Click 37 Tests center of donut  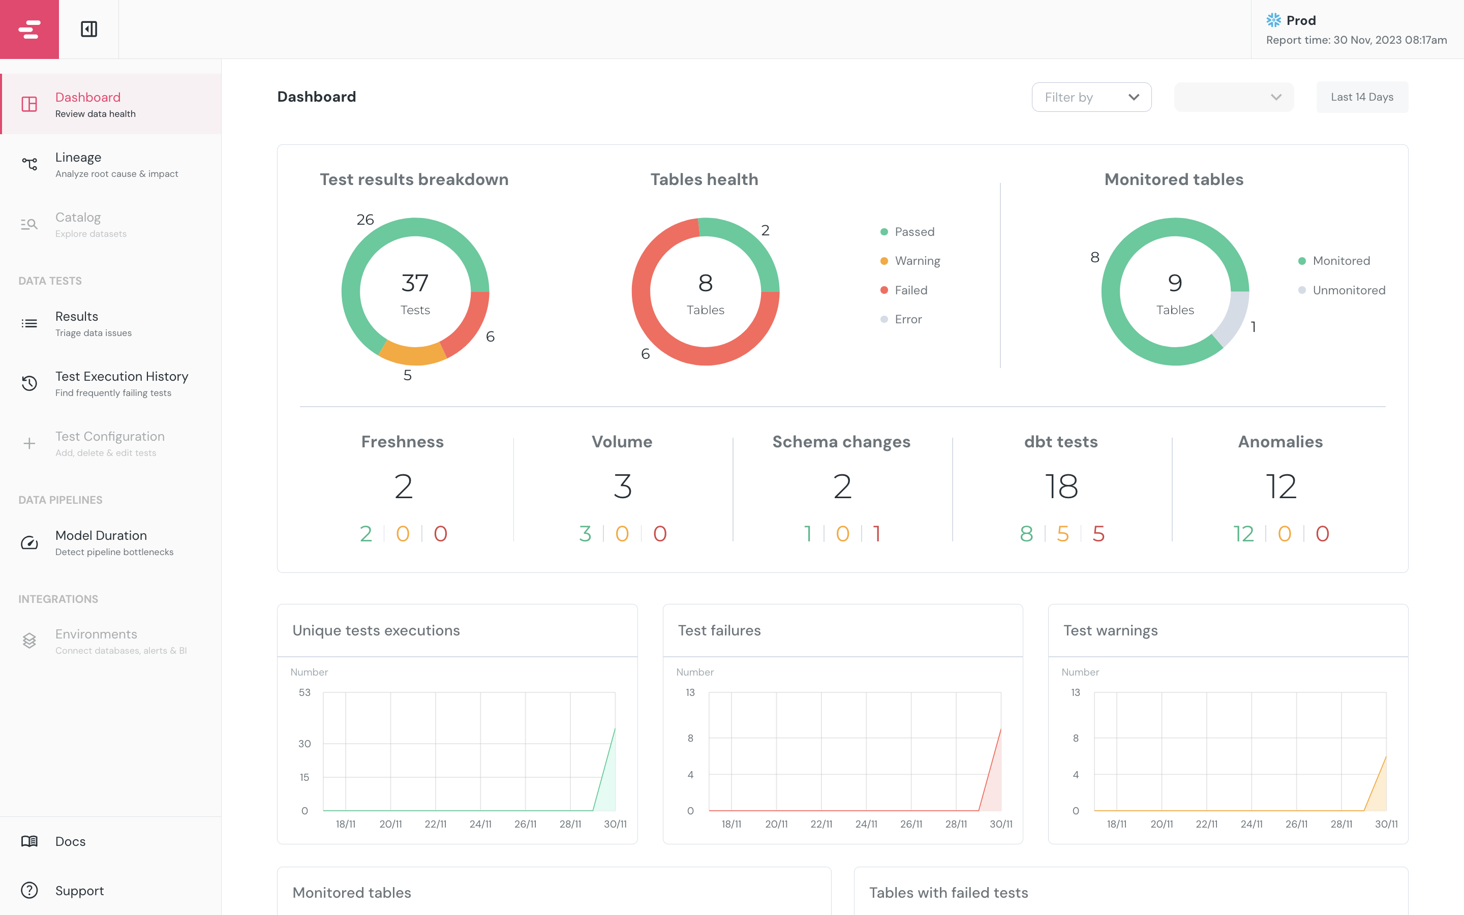point(415,293)
